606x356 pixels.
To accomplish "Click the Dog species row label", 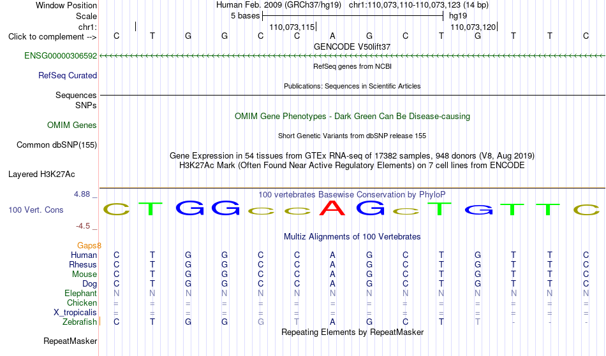I will (x=89, y=284).
